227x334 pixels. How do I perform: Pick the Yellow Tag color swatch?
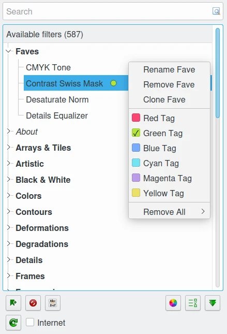pos(136,193)
